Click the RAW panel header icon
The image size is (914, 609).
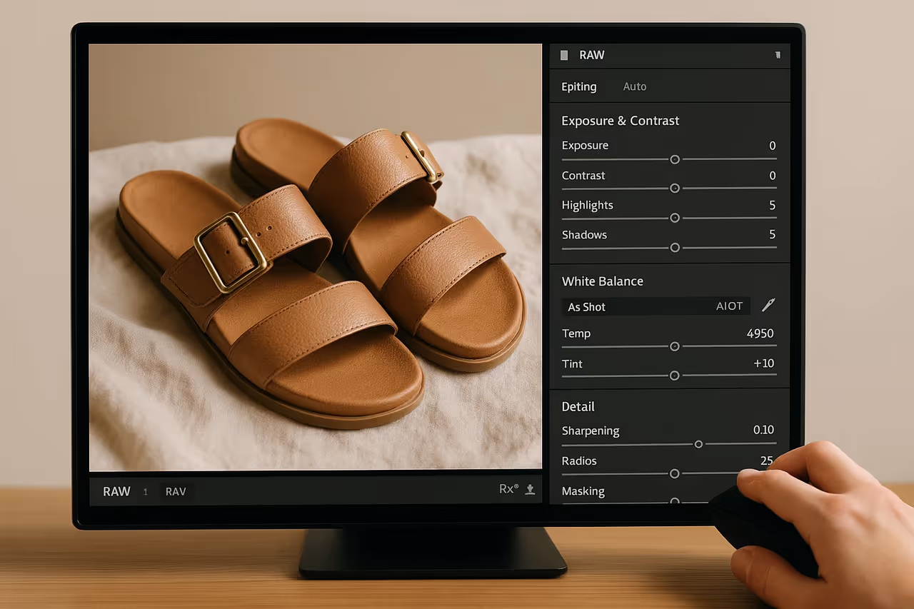coord(564,55)
